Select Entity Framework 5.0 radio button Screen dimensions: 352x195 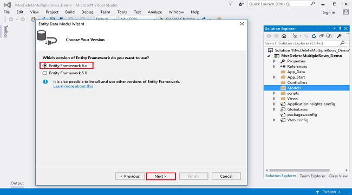point(45,73)
